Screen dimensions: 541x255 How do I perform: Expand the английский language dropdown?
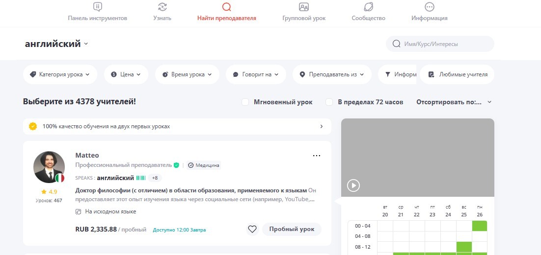[56, 44]
